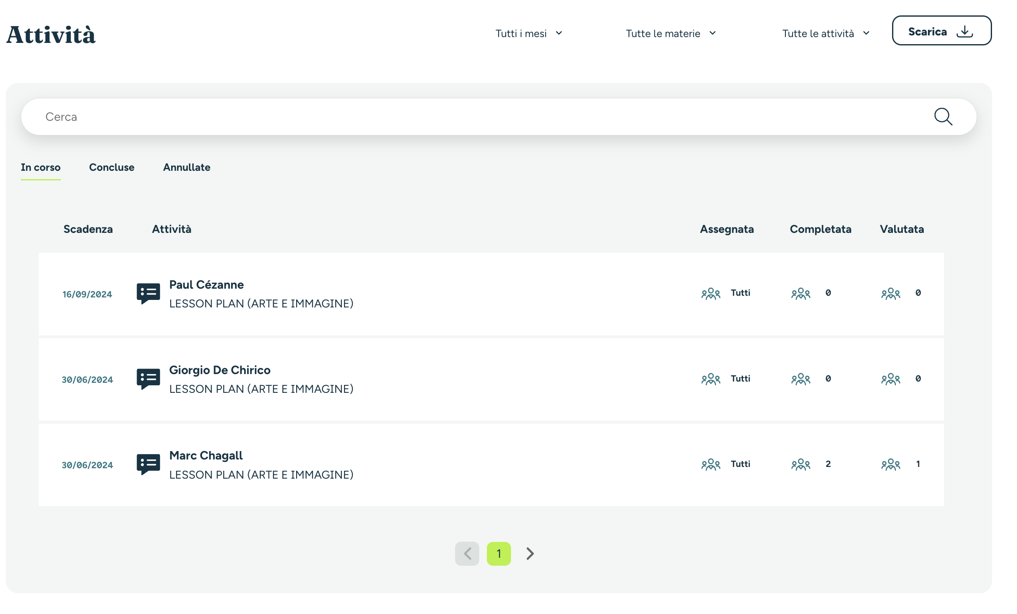Viewport: 1017px width, 614px height.
Task: Click Assegnata group icon in Marc Chagall row
Action: (711, 464)
